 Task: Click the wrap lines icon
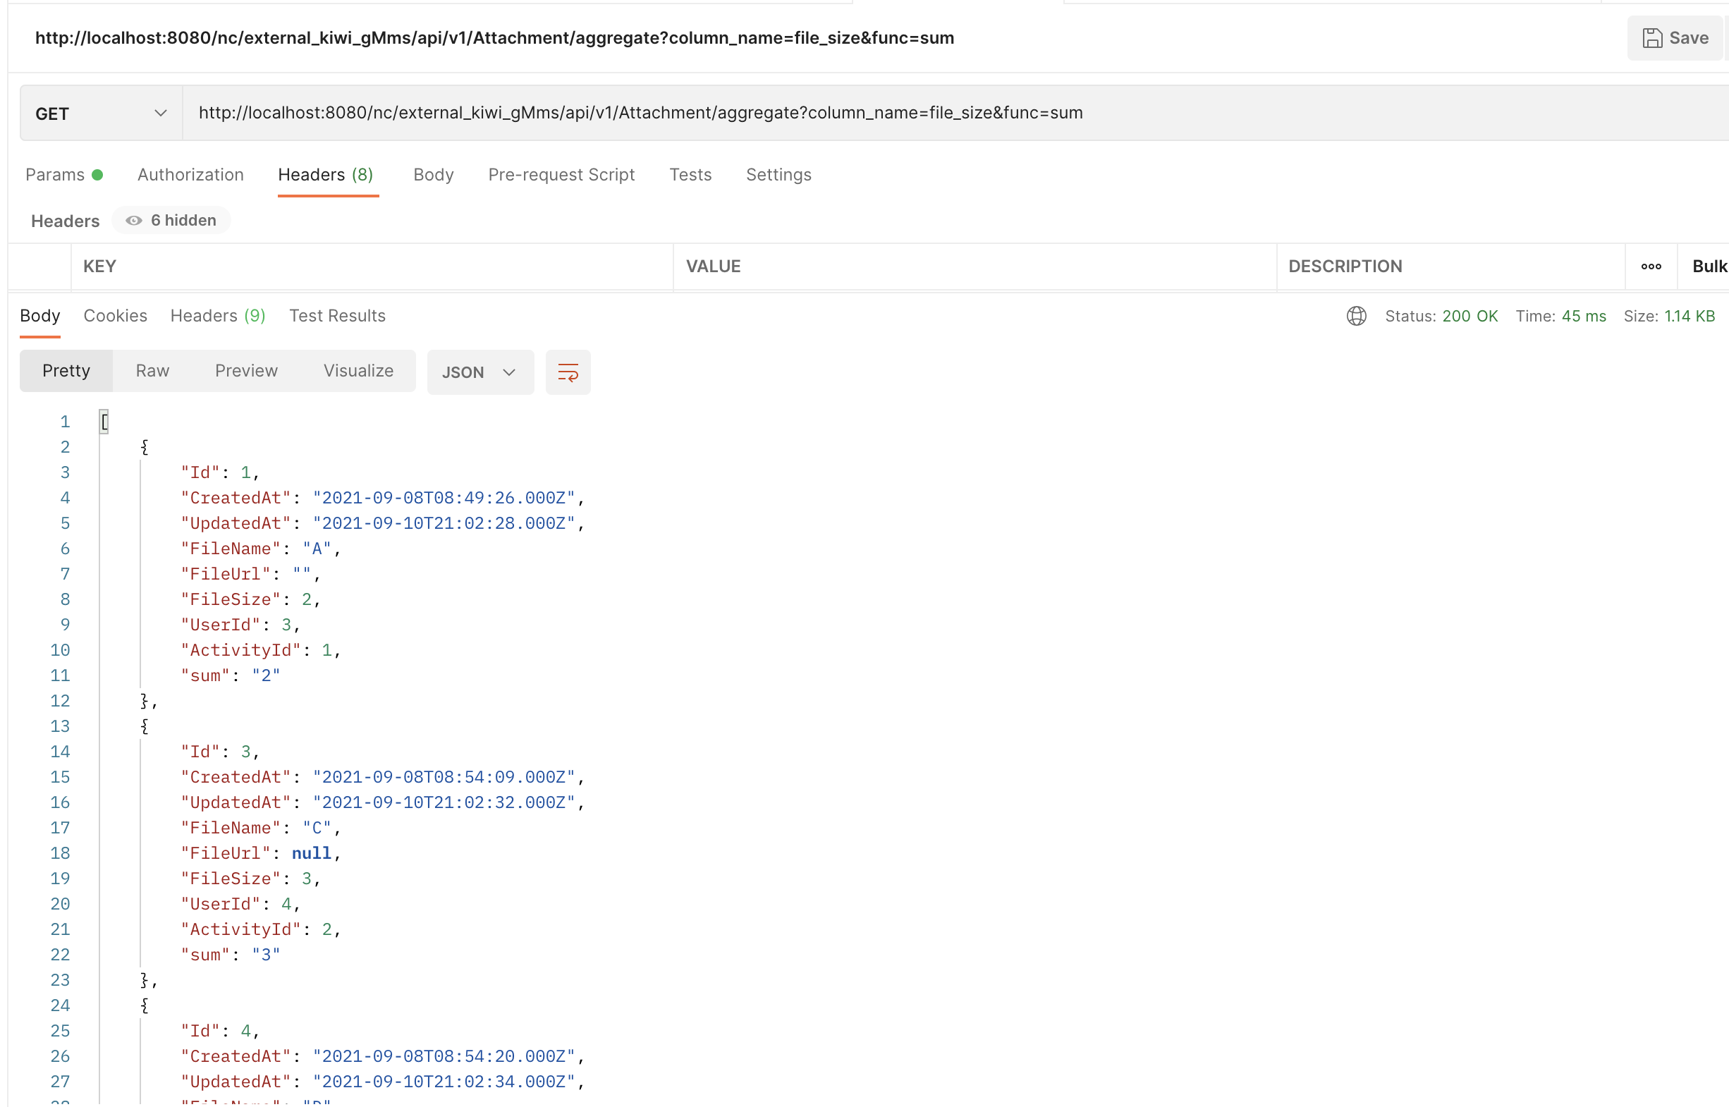[567, 372]
